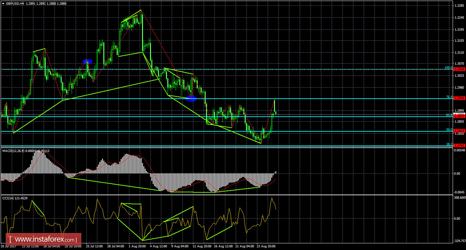This screenshot has width=466, height=250.
Task: Select the blue ellipse near 25 Jul peak
Action: (87, 61)
